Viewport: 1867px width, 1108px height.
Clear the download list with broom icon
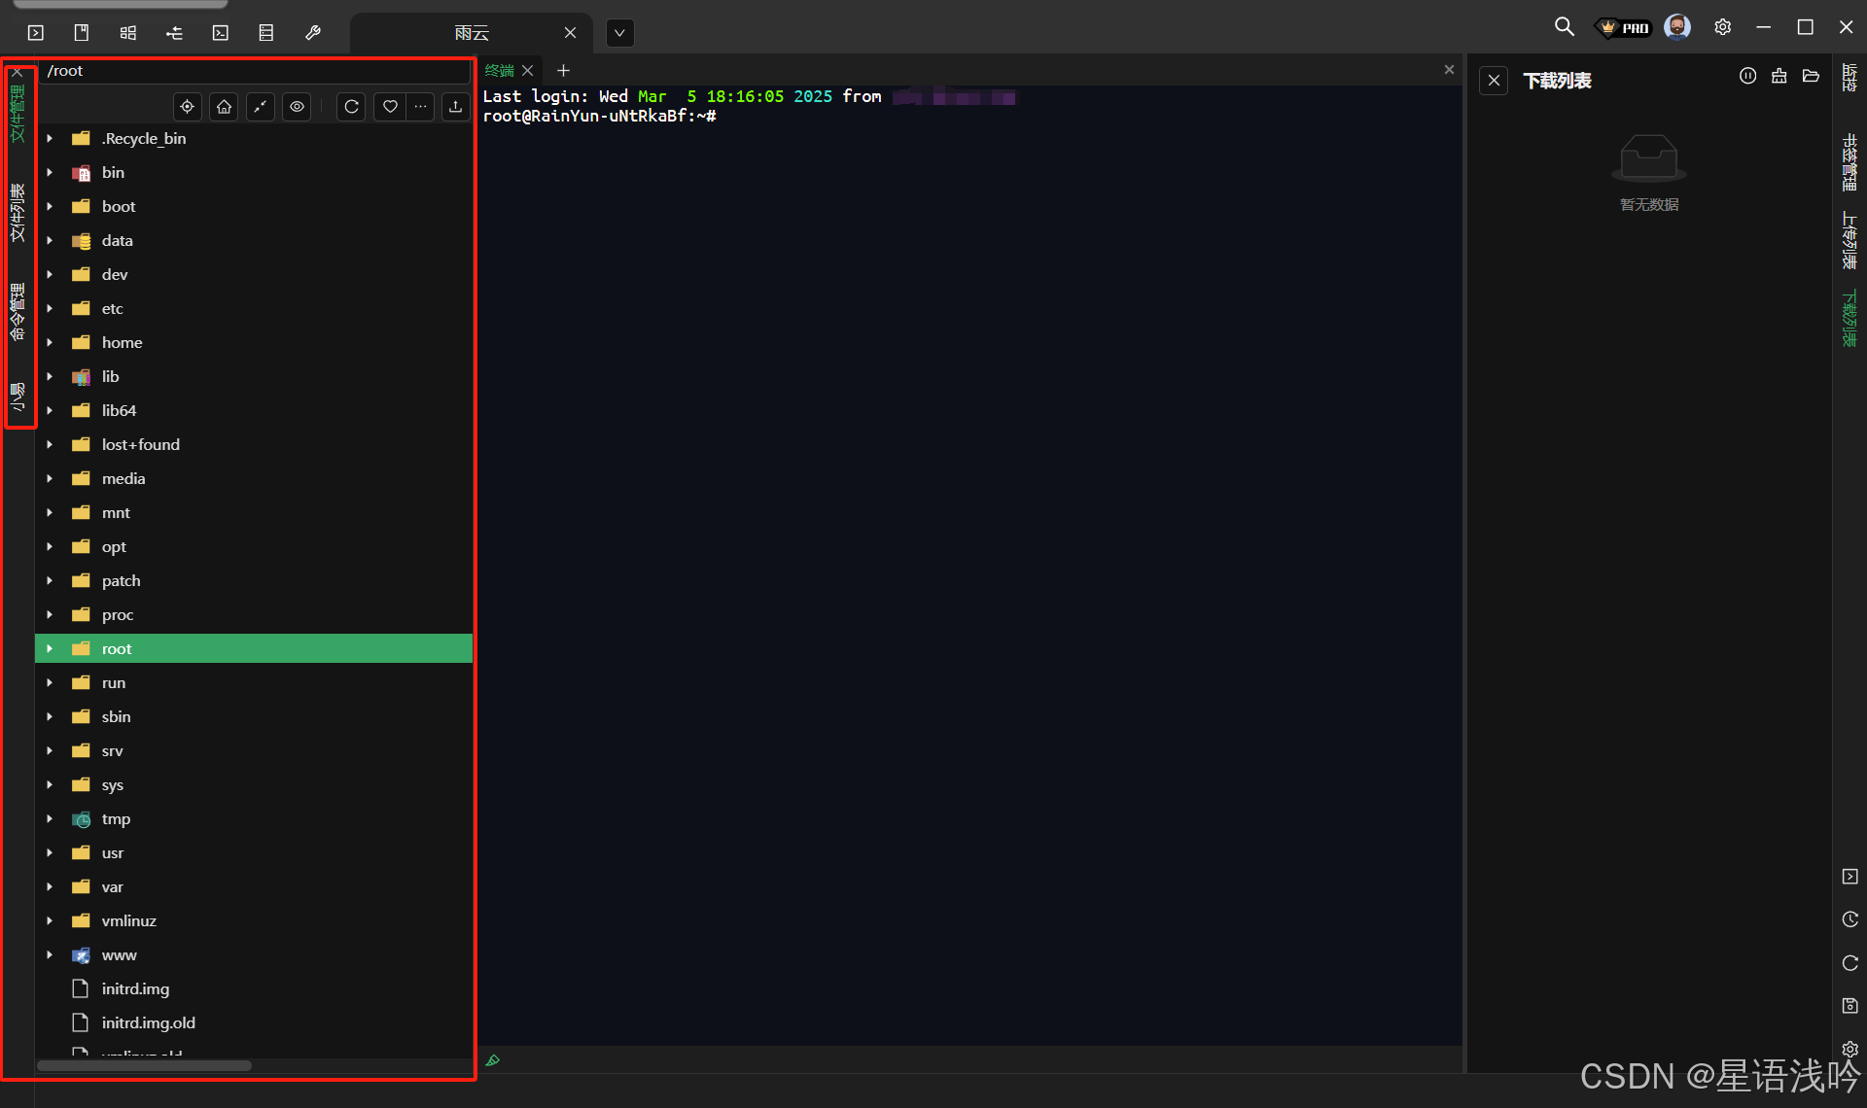coord(1779,77)
